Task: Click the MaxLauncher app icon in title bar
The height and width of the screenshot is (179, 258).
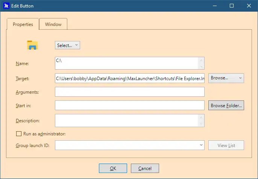Action: click(x=6, y=6)
